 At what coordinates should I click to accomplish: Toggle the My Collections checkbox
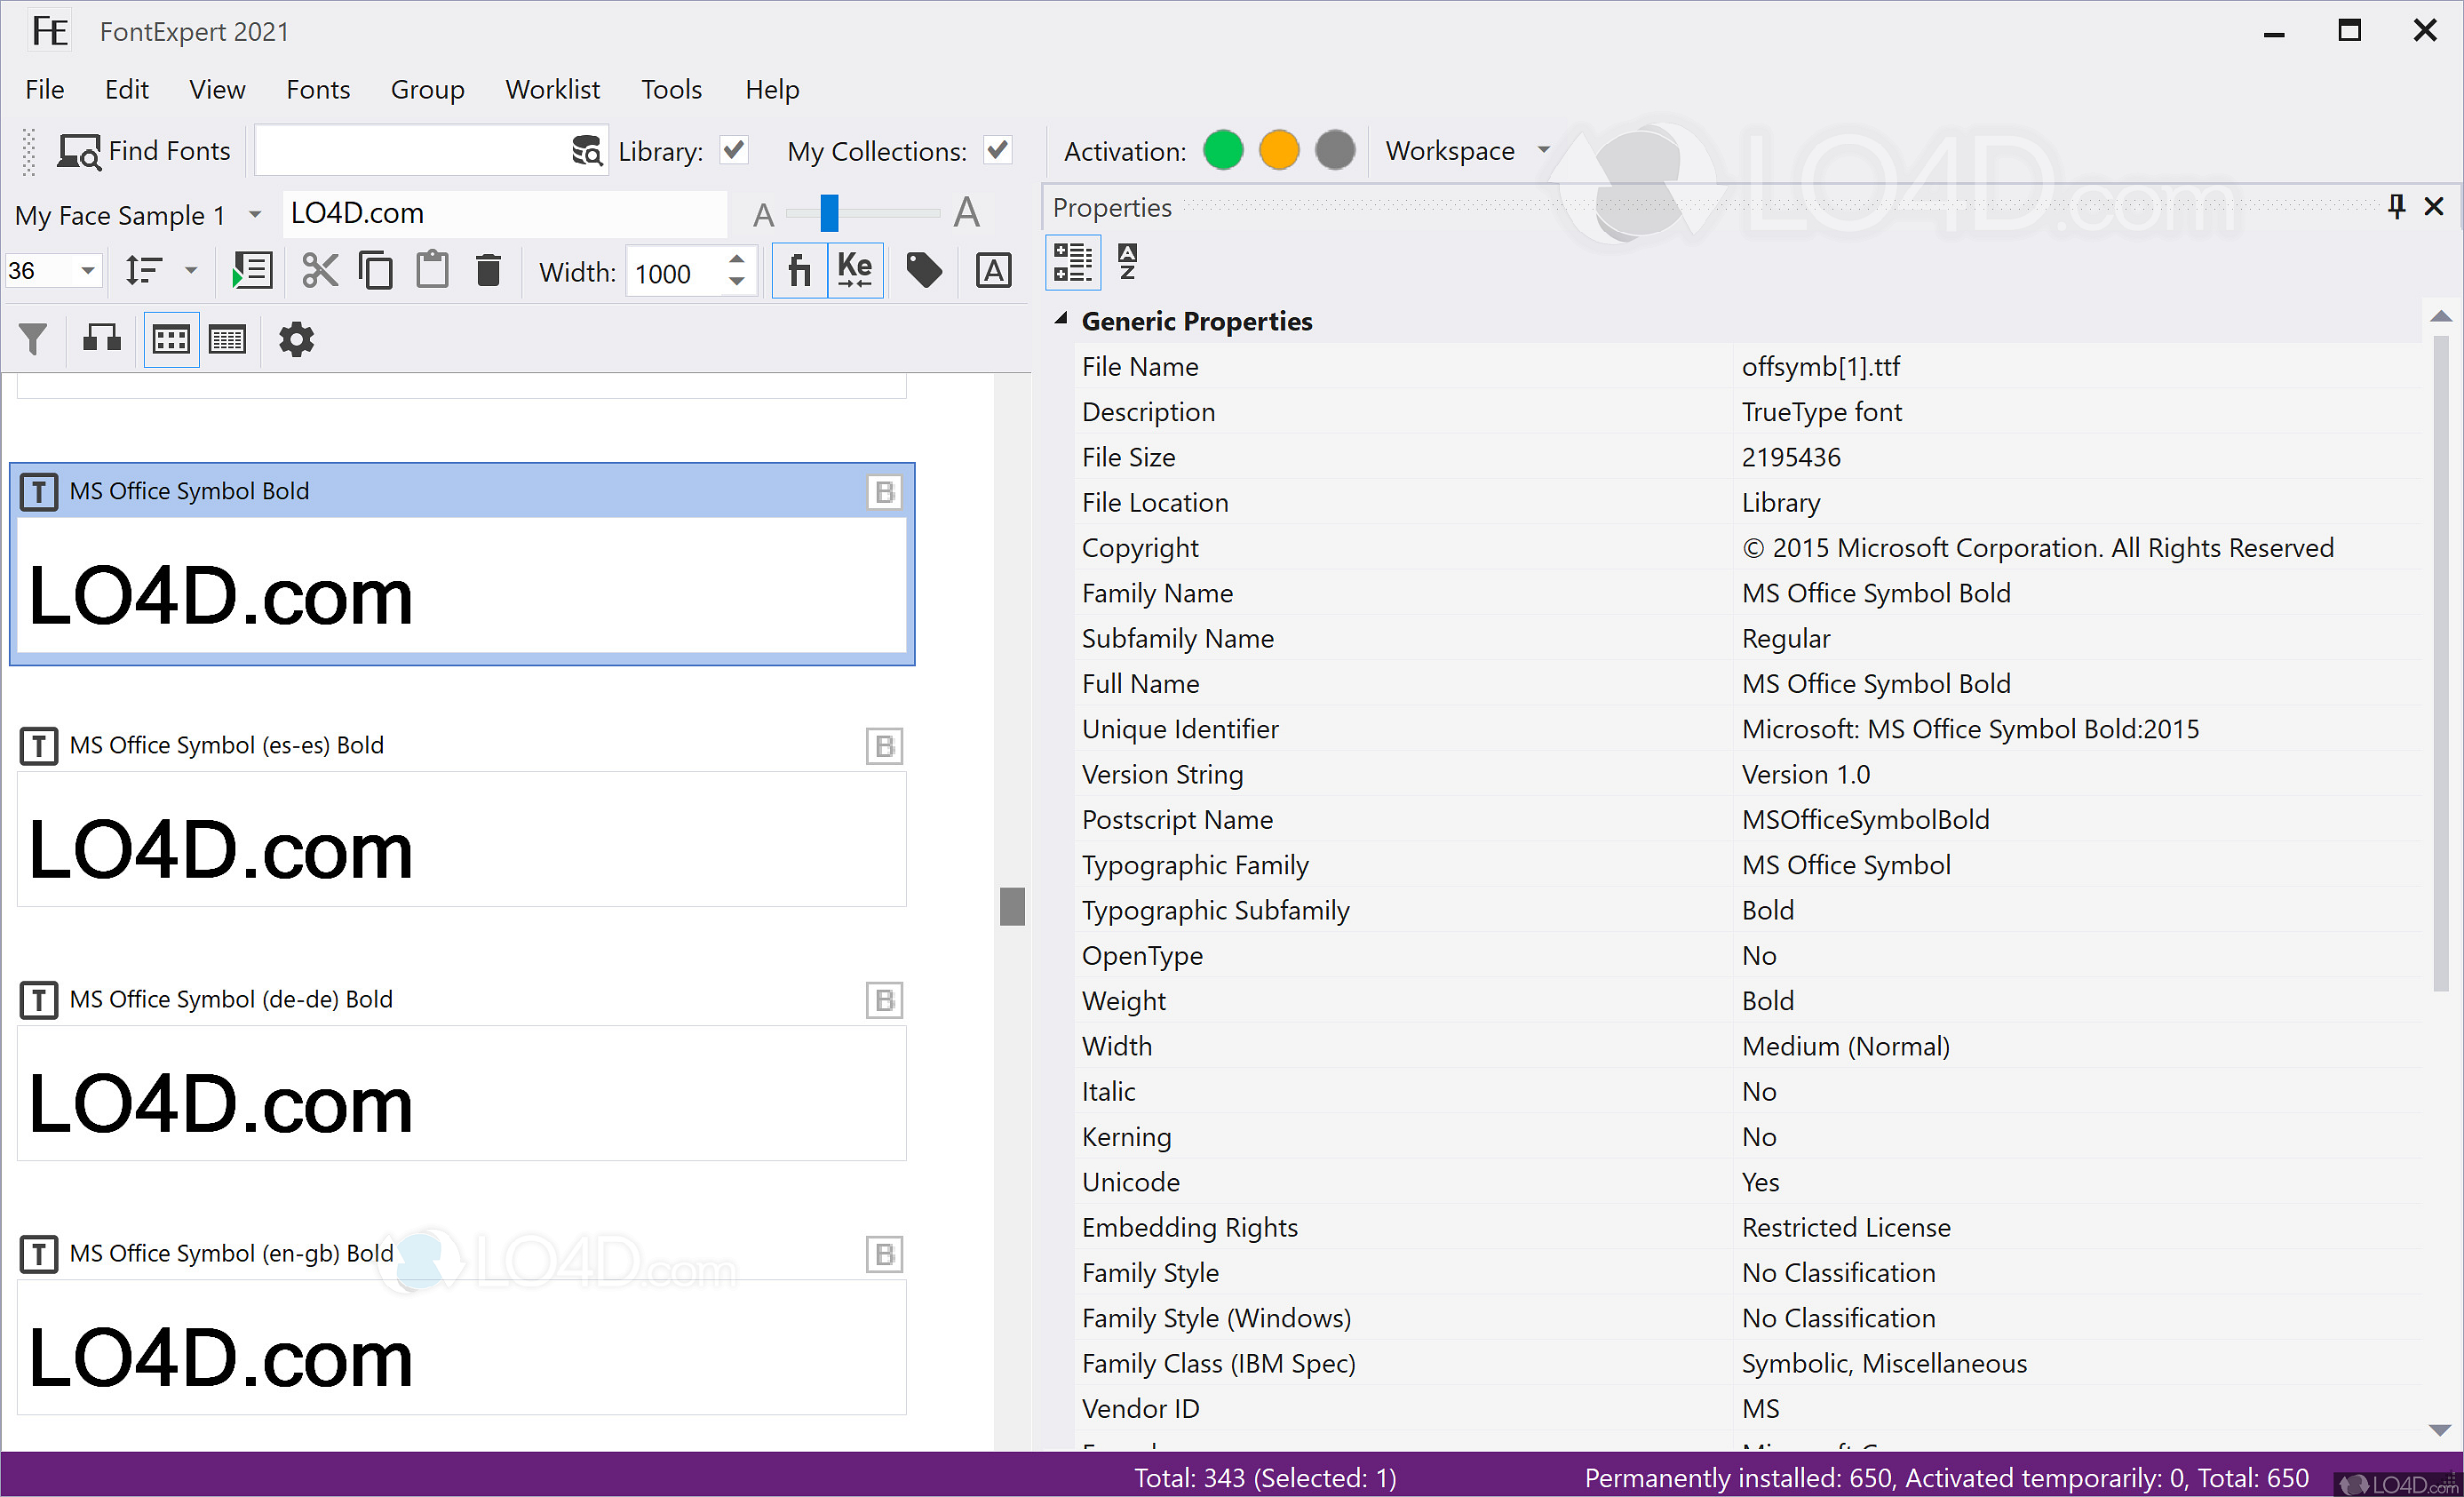coord(997,150)
